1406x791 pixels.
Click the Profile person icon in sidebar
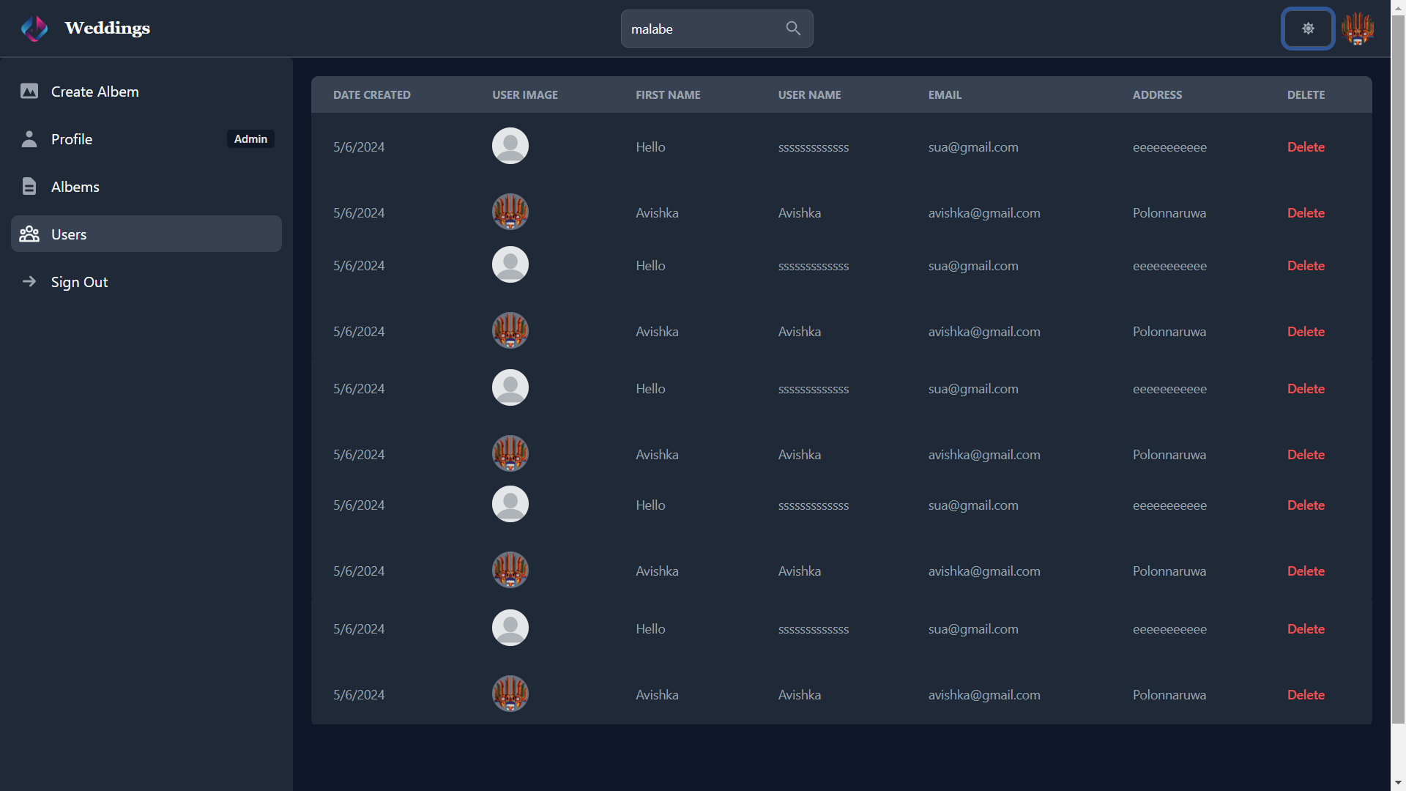tap(29, 138)
